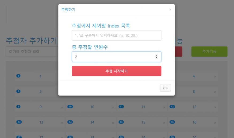Select participant entry 15 in the list
Image resolution: width=234 pixels, height=138 pixels.
coord(143,122)
